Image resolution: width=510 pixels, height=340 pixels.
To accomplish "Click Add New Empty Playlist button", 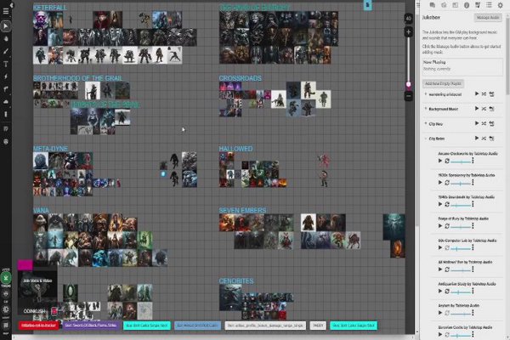I will [443, 83].
